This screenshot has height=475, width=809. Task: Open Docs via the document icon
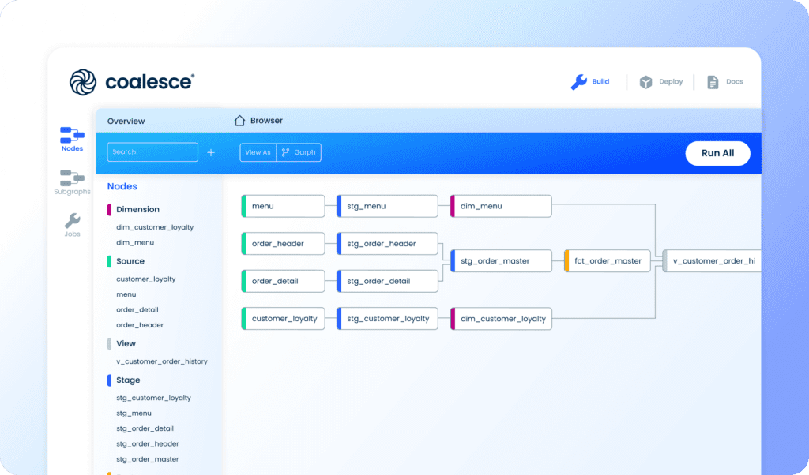click(x=709, y=81)
